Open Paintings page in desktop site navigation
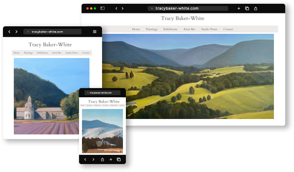294x172 pixels. (x=152, y=29)
